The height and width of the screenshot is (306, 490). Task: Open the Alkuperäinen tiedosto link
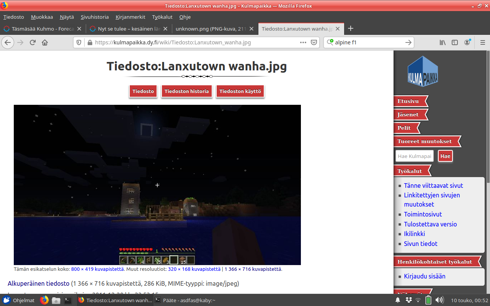38,283
